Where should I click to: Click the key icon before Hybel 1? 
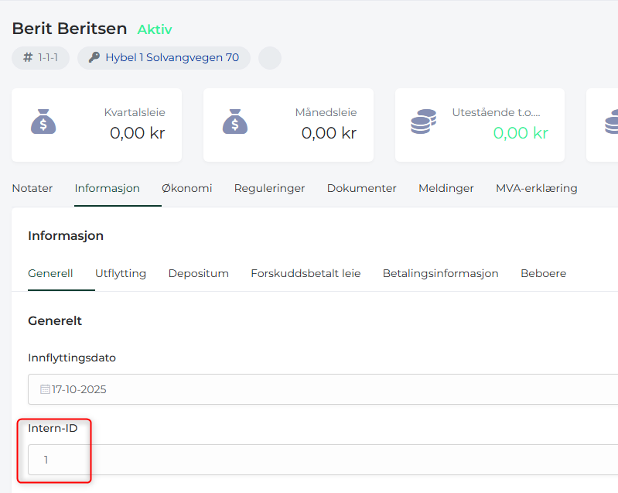(x=94, y=57)
